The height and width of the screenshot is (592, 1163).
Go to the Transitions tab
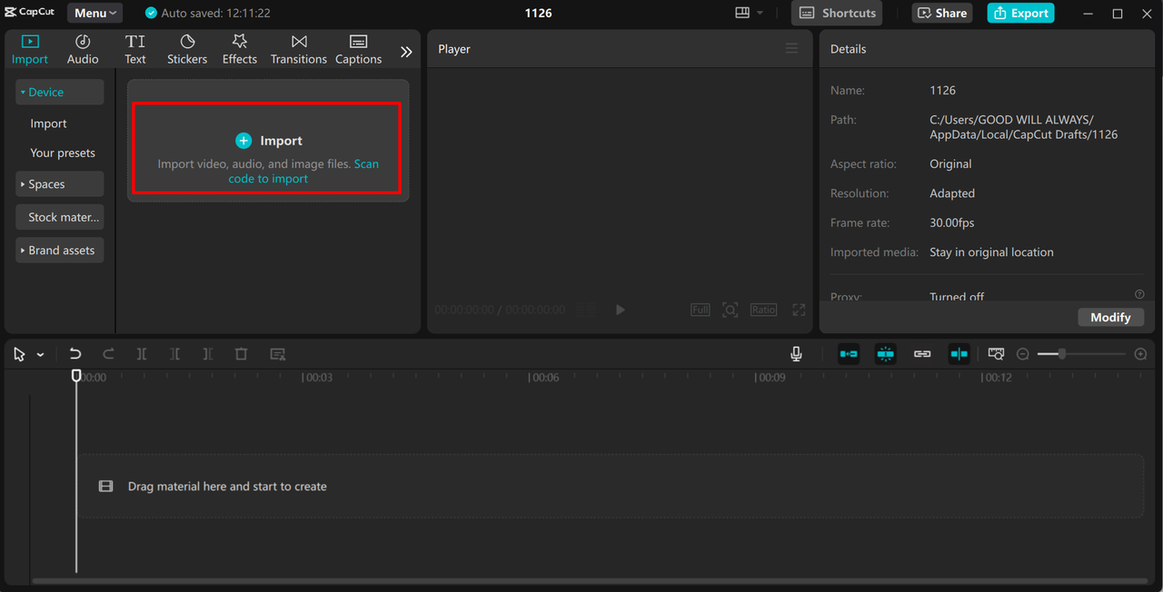point(299,50)
